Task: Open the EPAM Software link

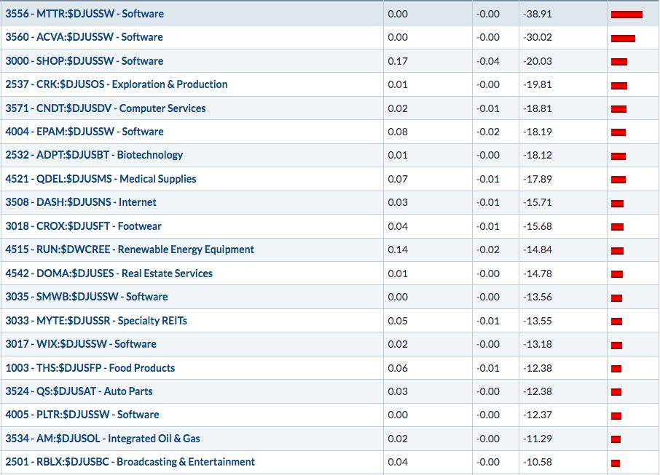Action: pyautogui.click(x=85, y=132)
